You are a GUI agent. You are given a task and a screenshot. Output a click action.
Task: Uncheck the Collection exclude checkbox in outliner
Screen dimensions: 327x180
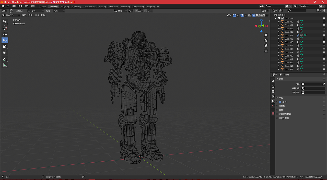tap(279, 18)
